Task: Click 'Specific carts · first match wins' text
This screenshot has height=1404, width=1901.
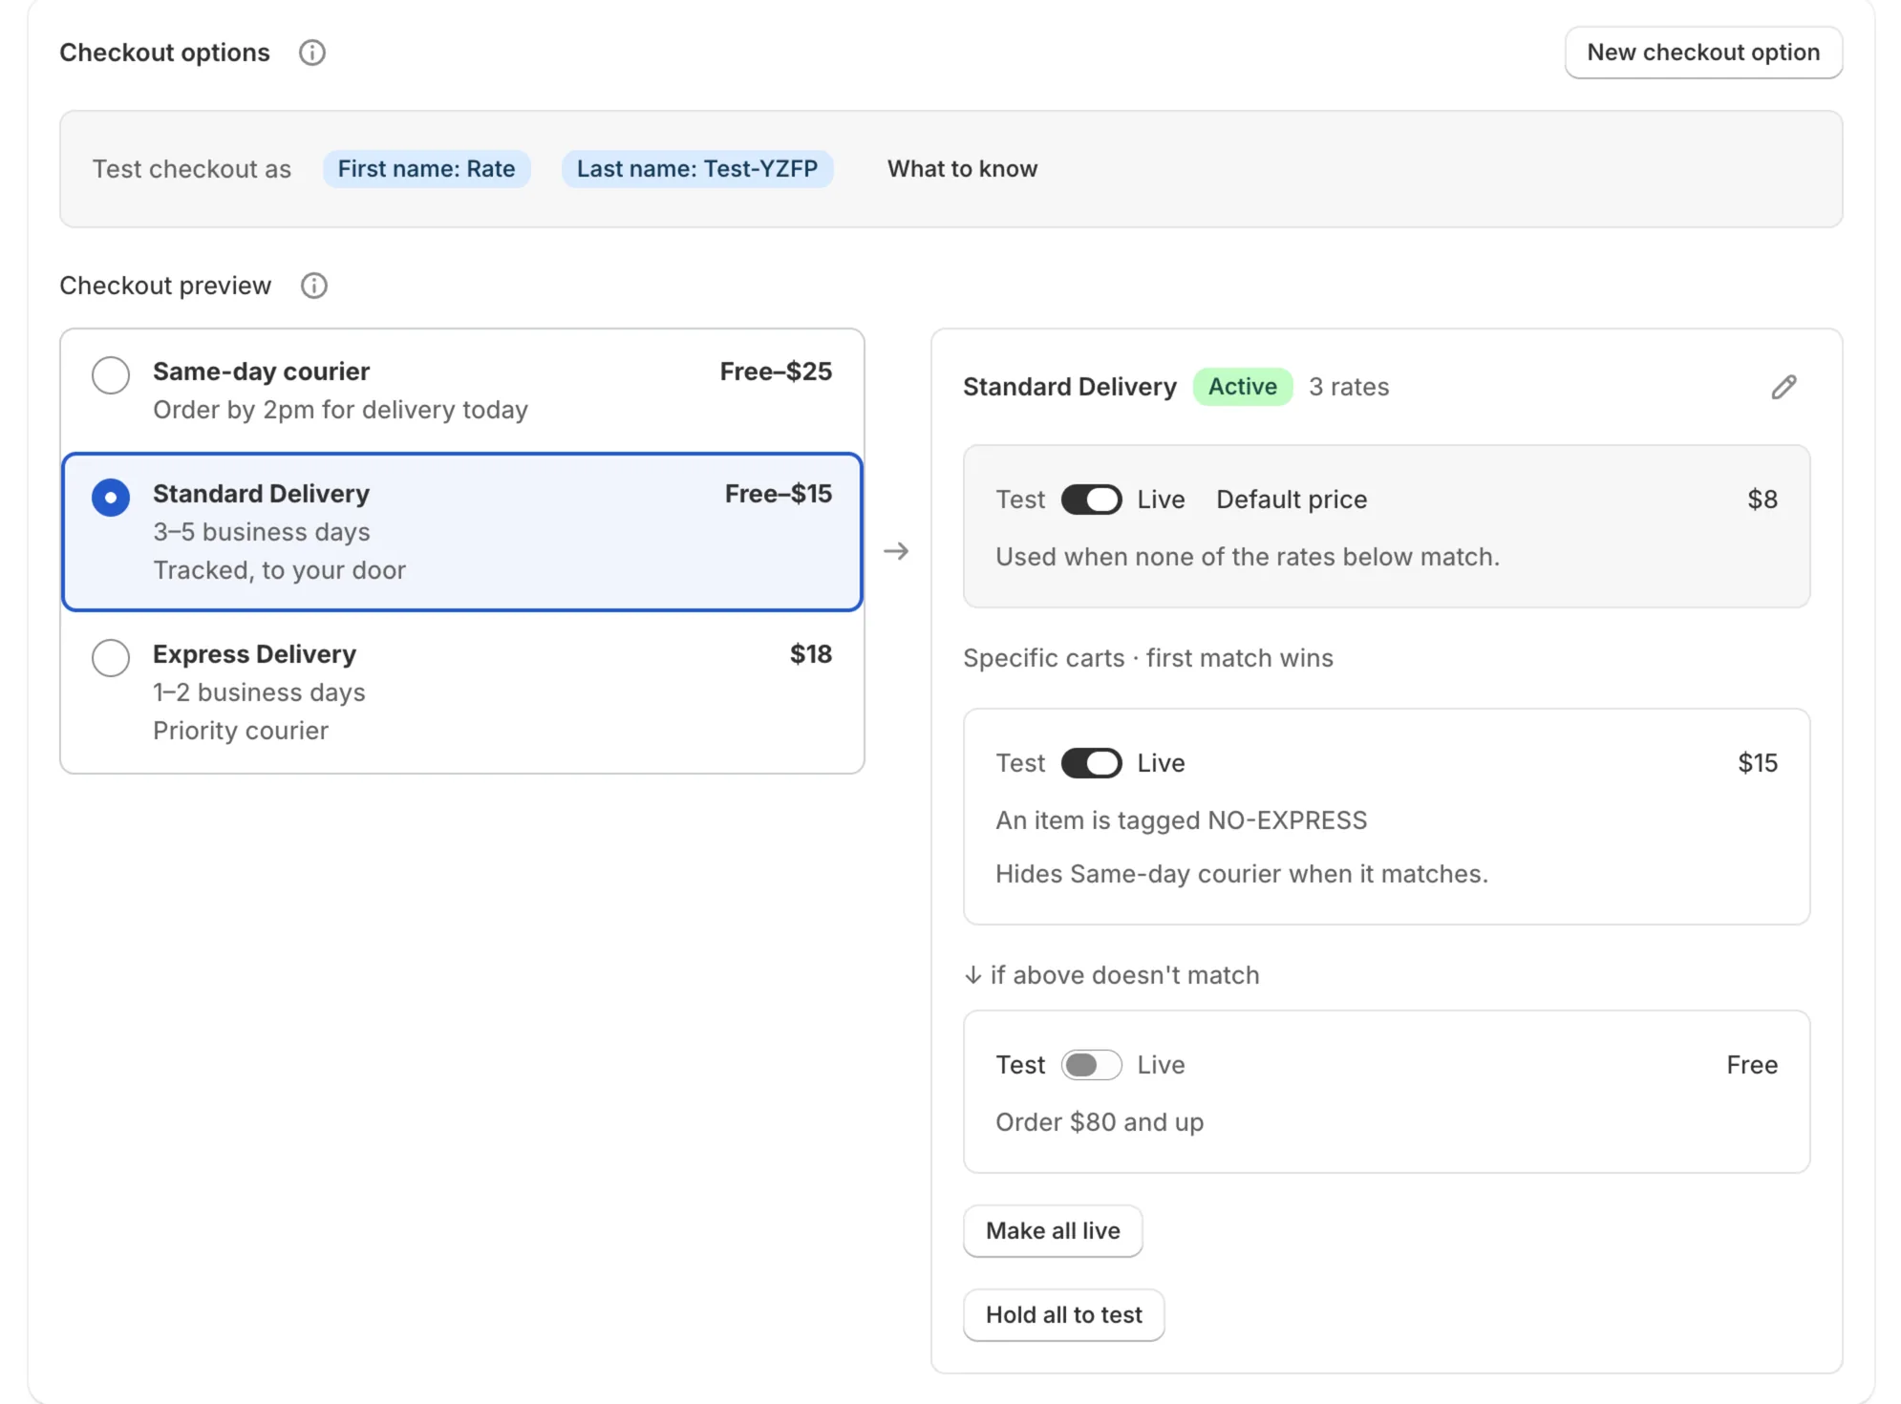Action: point(1148,658)
